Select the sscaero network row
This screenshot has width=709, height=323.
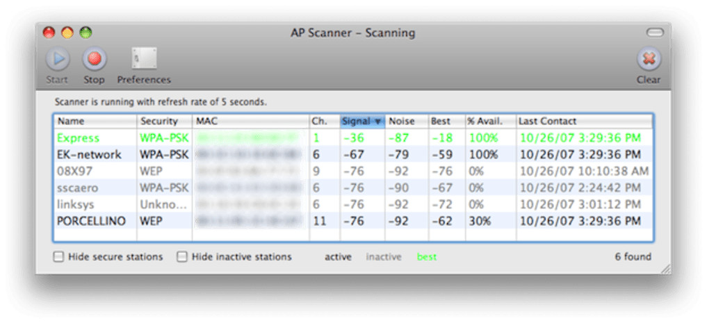[353, 188]
